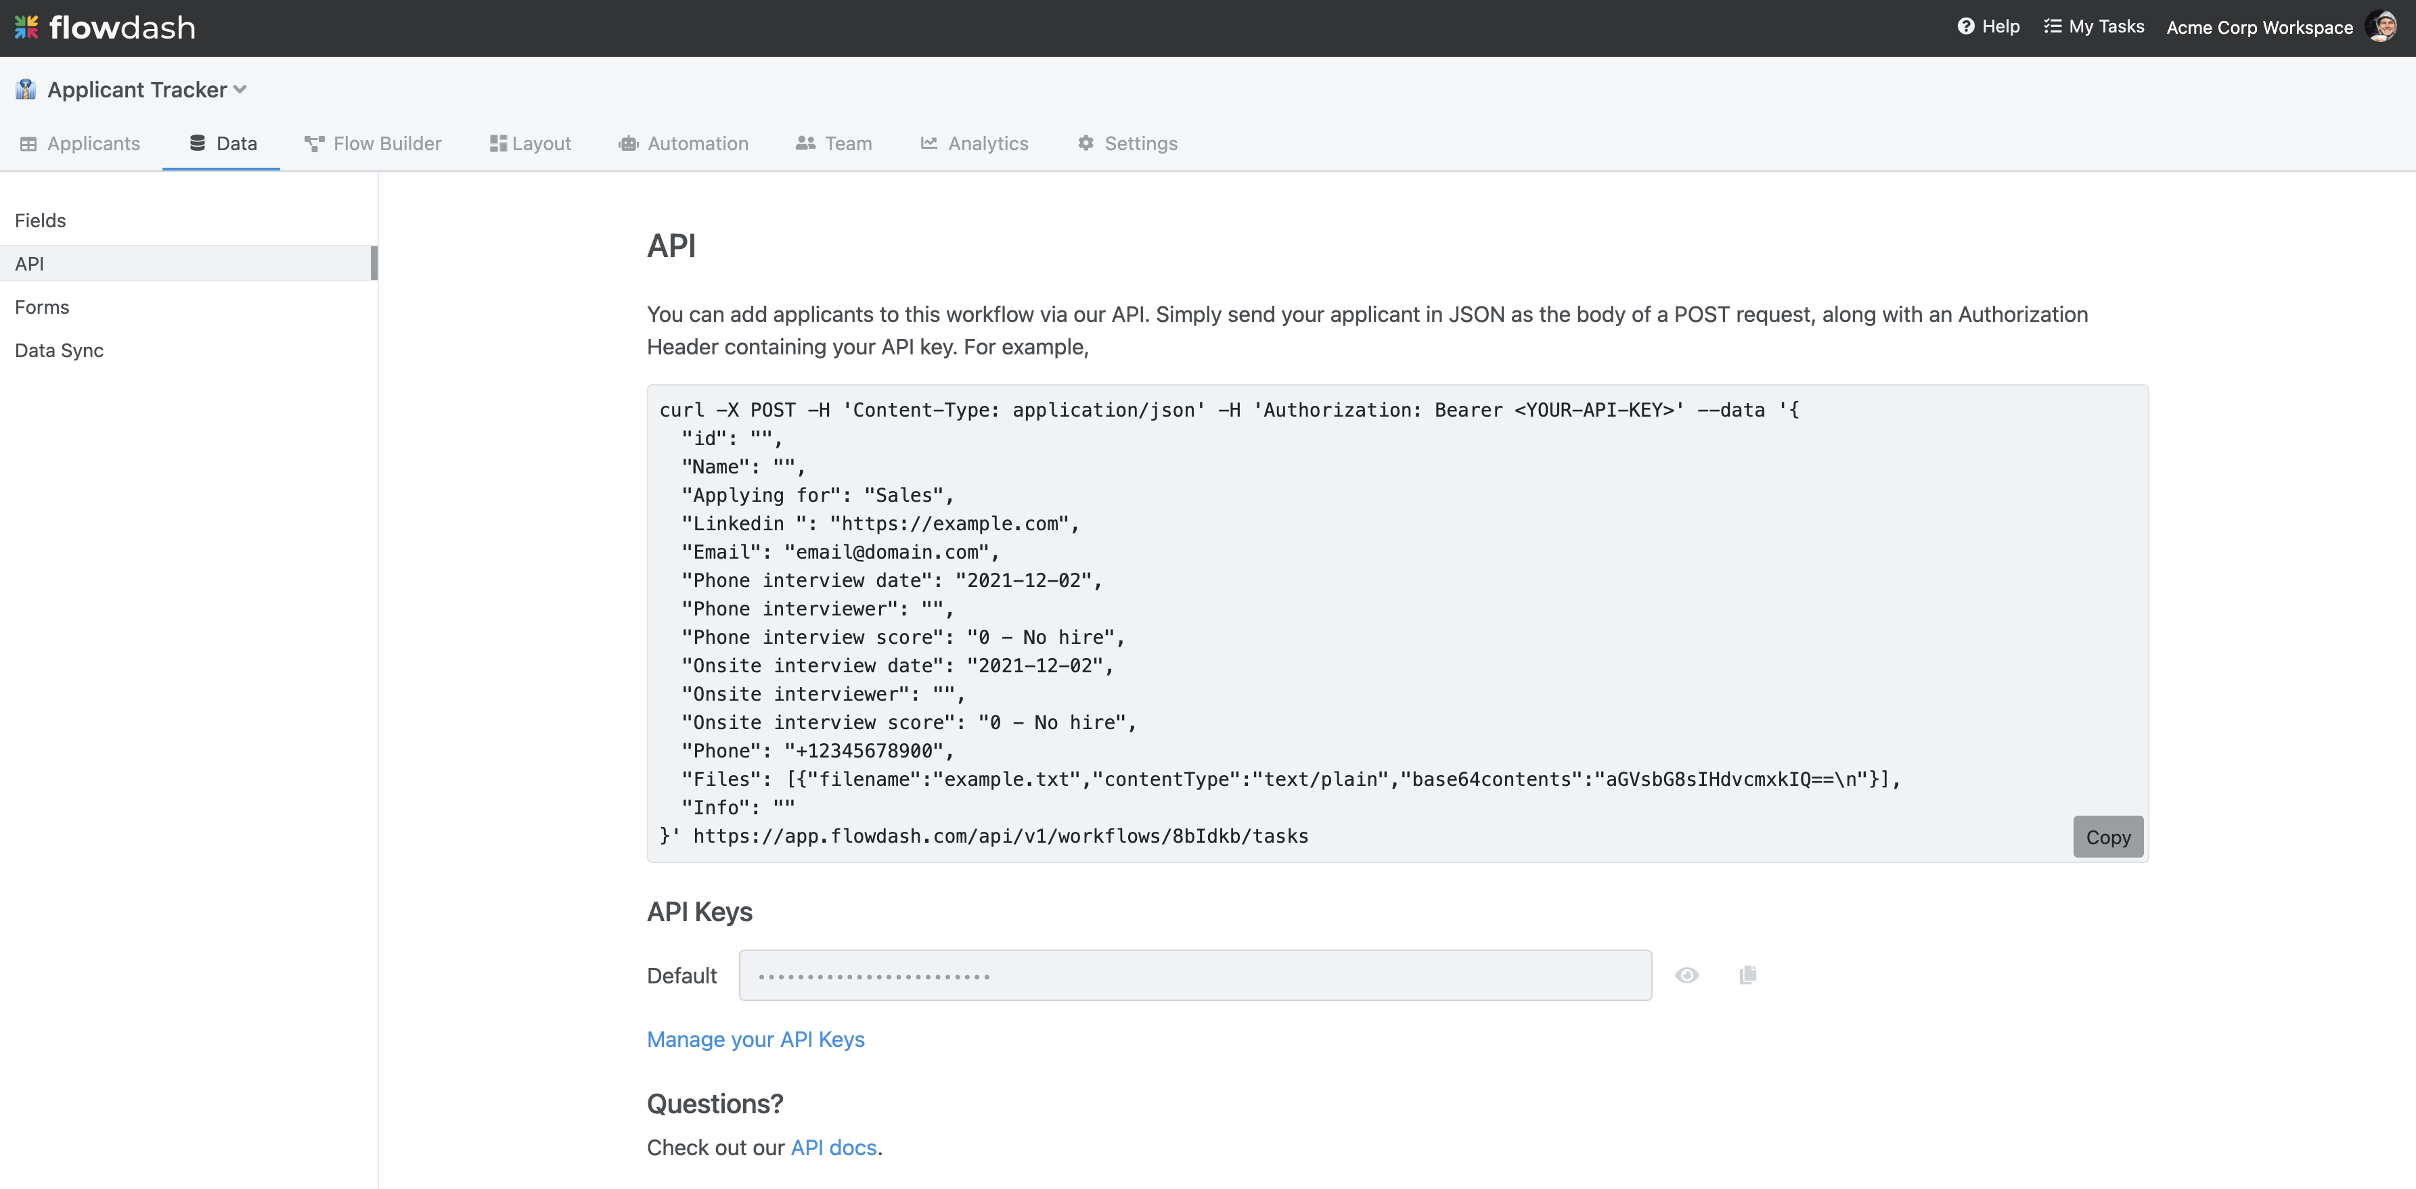
Task: View the Analytics tab
Action: tap(975, 143)
